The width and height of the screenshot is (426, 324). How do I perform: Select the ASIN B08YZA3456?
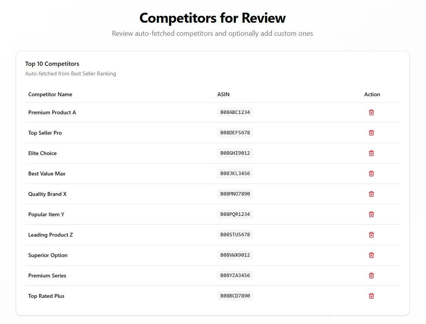tap(235, 276)
